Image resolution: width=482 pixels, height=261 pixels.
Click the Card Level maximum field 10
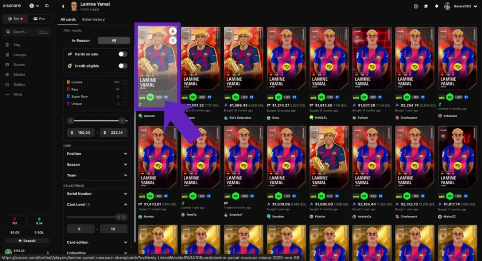click(113, 229)
